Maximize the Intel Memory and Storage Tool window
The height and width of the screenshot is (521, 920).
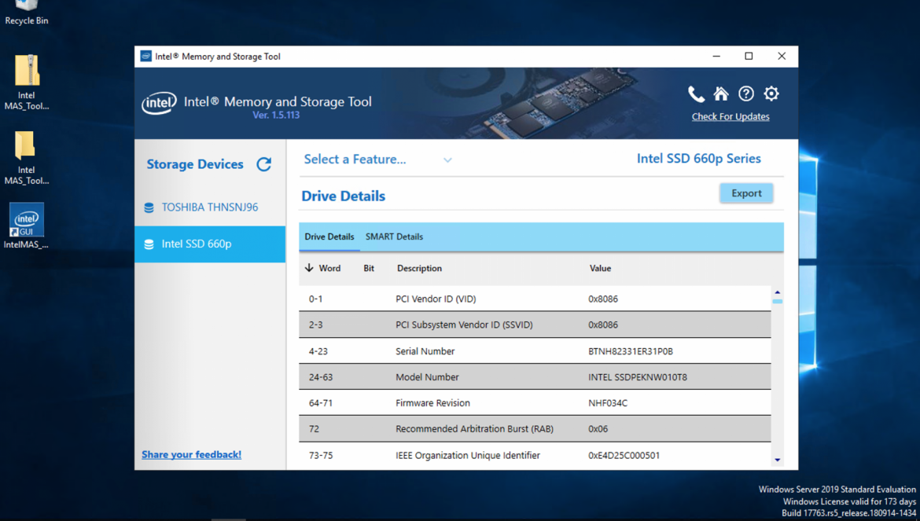tap(749, 57)
